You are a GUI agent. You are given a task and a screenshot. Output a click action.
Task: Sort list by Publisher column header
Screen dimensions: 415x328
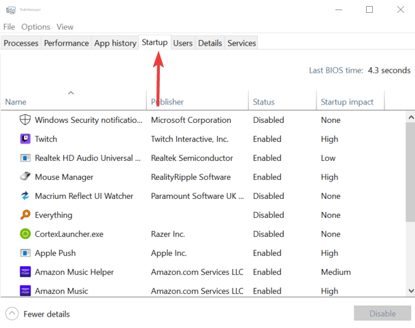tap(197, 100)
